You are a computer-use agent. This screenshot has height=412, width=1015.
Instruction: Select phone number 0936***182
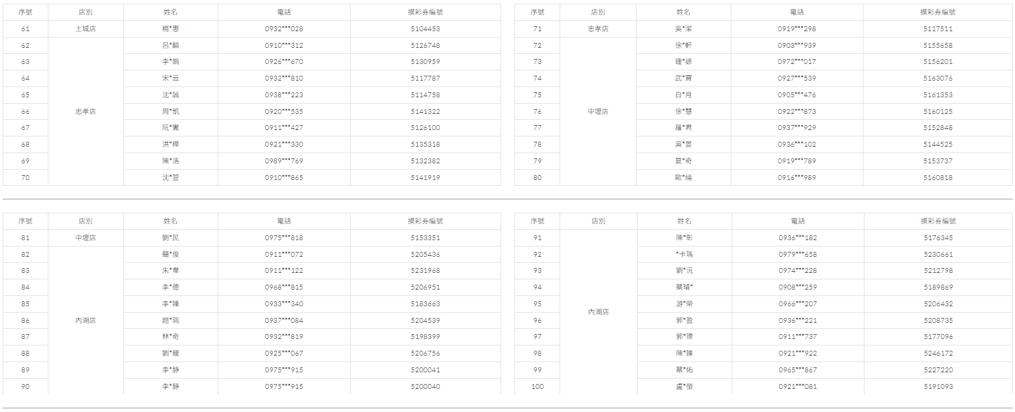[797, 238]
